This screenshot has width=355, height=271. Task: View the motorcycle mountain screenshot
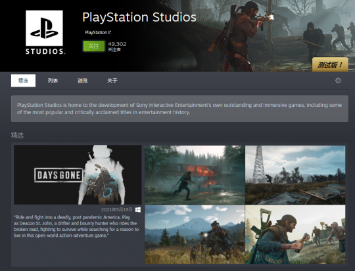pyautogui.click(x=195, y=234)
